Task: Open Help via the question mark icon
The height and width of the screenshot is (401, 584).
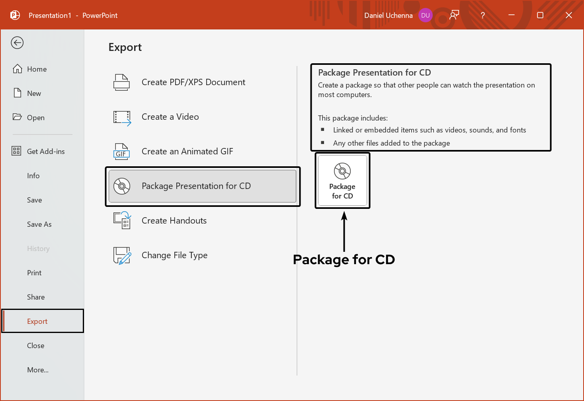Action: 482,15
